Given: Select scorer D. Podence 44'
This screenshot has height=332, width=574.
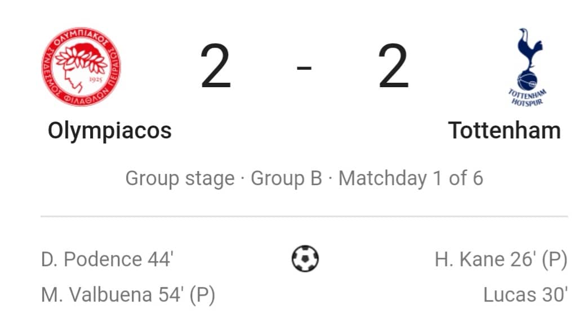Looking at the screenshot, I should (x=107, y=259).
